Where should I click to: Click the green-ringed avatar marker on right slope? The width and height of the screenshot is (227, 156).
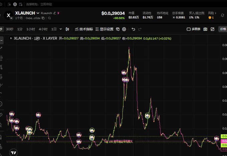148,116
